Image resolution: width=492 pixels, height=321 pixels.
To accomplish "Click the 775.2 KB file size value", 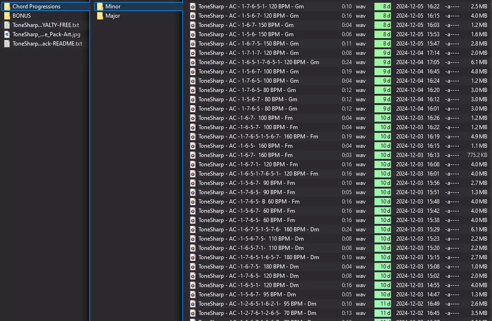I will [477, 155].
